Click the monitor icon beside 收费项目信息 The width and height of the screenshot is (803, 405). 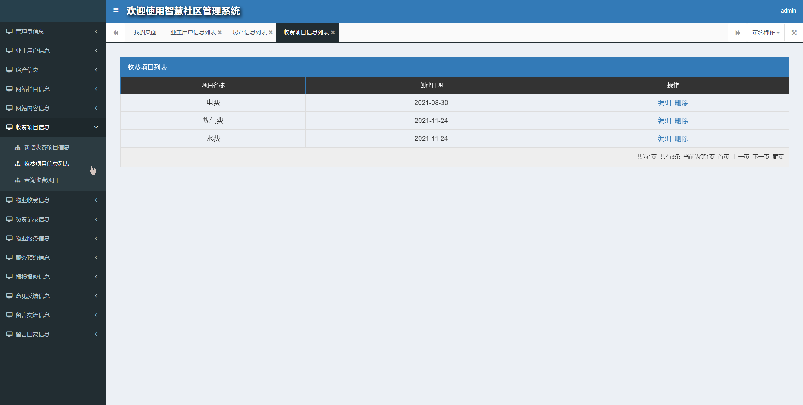9,127
